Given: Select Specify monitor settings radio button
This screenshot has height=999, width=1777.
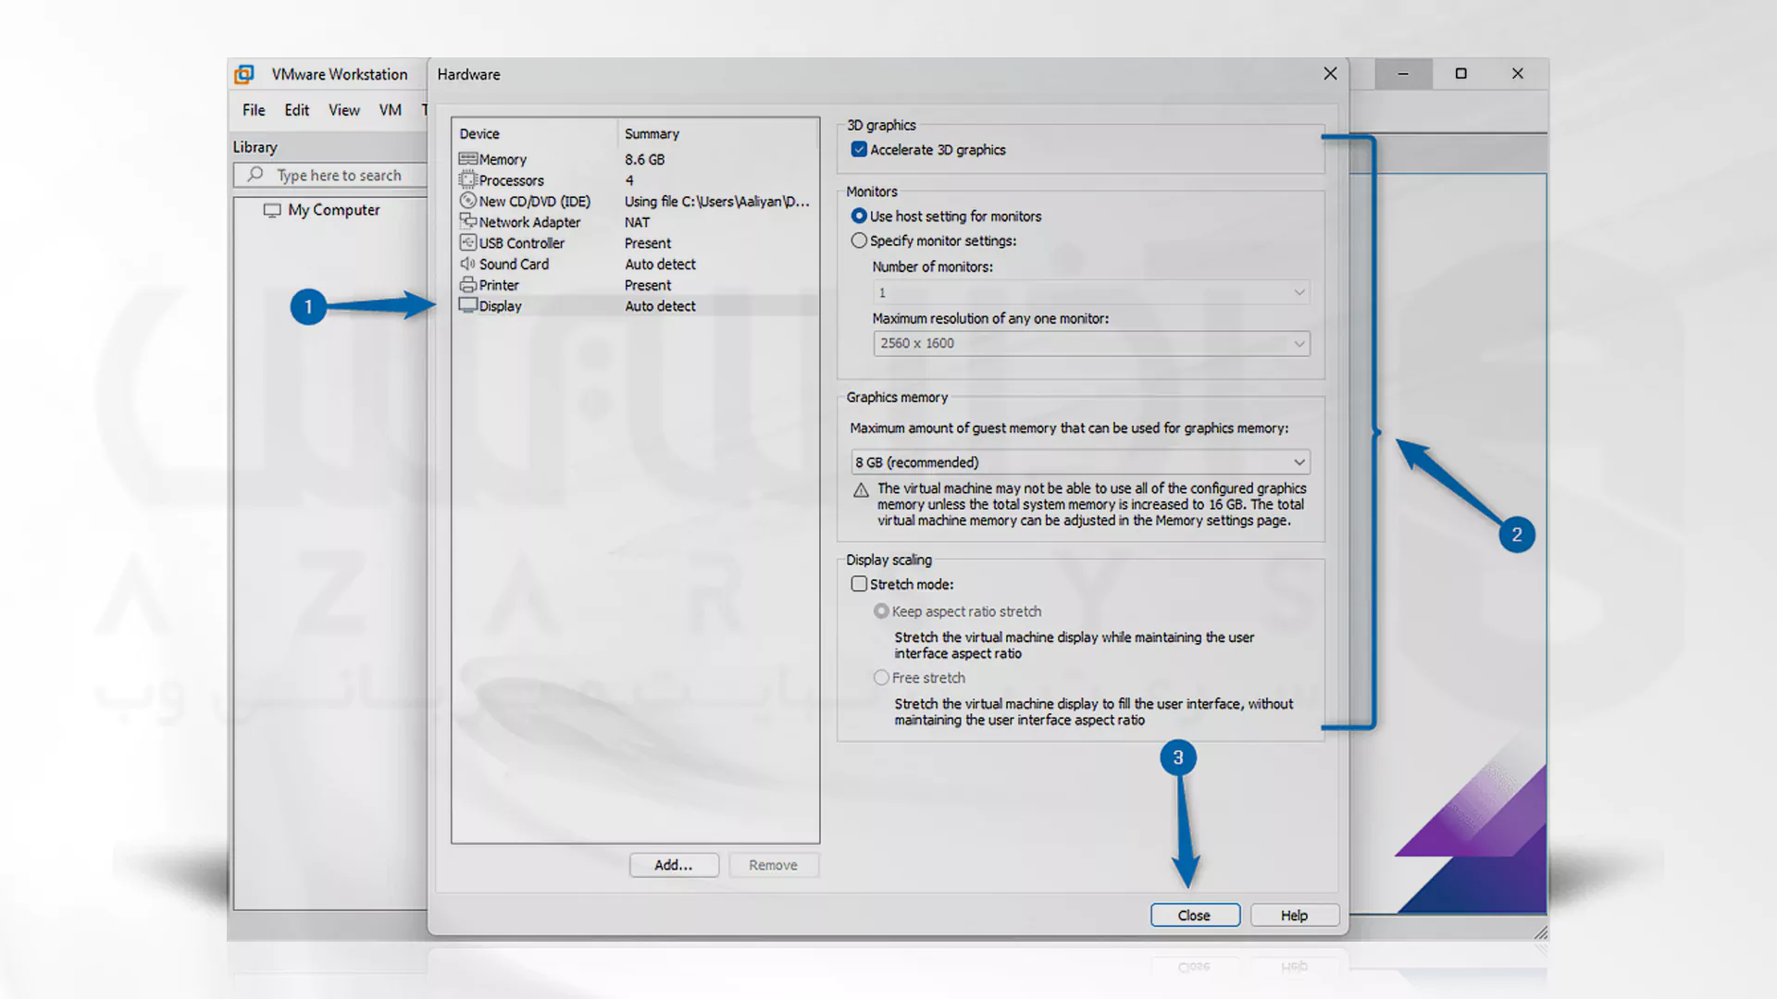Looking at the screenshot, I should click(859, 240).
